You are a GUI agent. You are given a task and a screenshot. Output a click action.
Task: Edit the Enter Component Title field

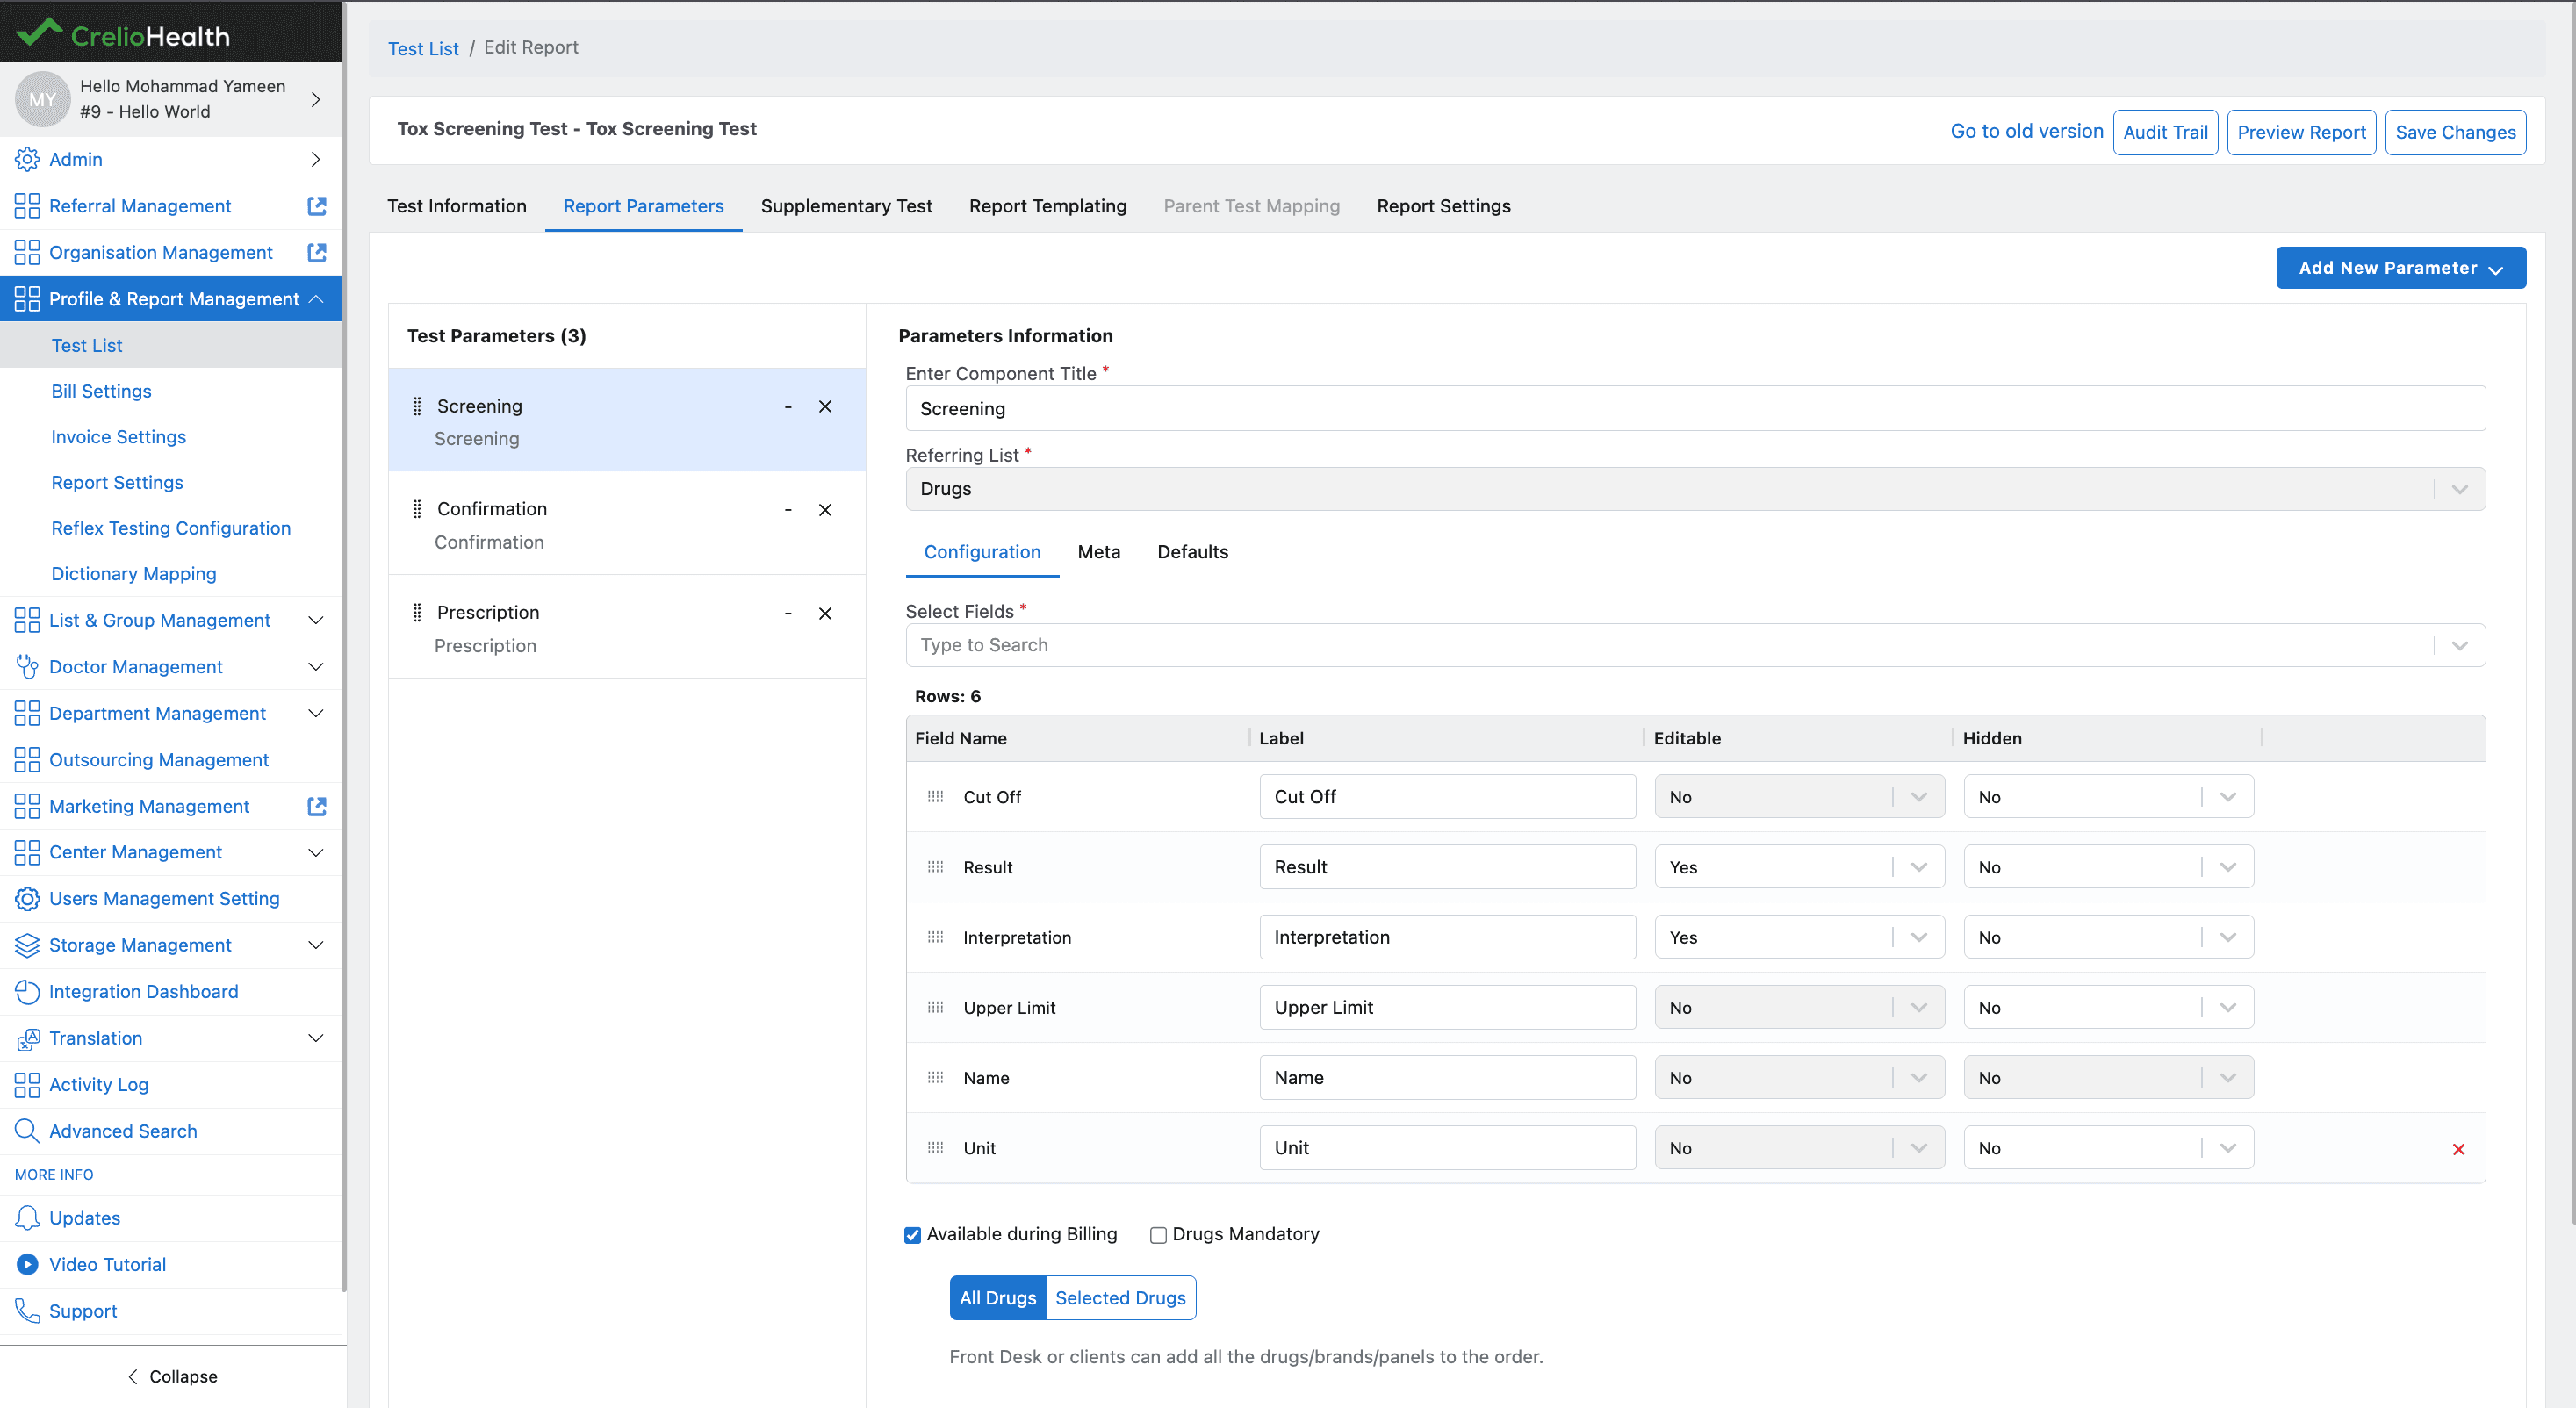pos(1695,408)
